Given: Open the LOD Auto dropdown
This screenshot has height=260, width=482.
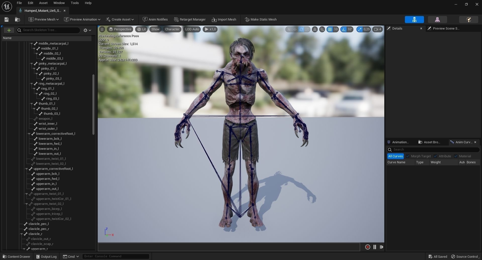Looking at the screenshot, I should coord(192,29).
